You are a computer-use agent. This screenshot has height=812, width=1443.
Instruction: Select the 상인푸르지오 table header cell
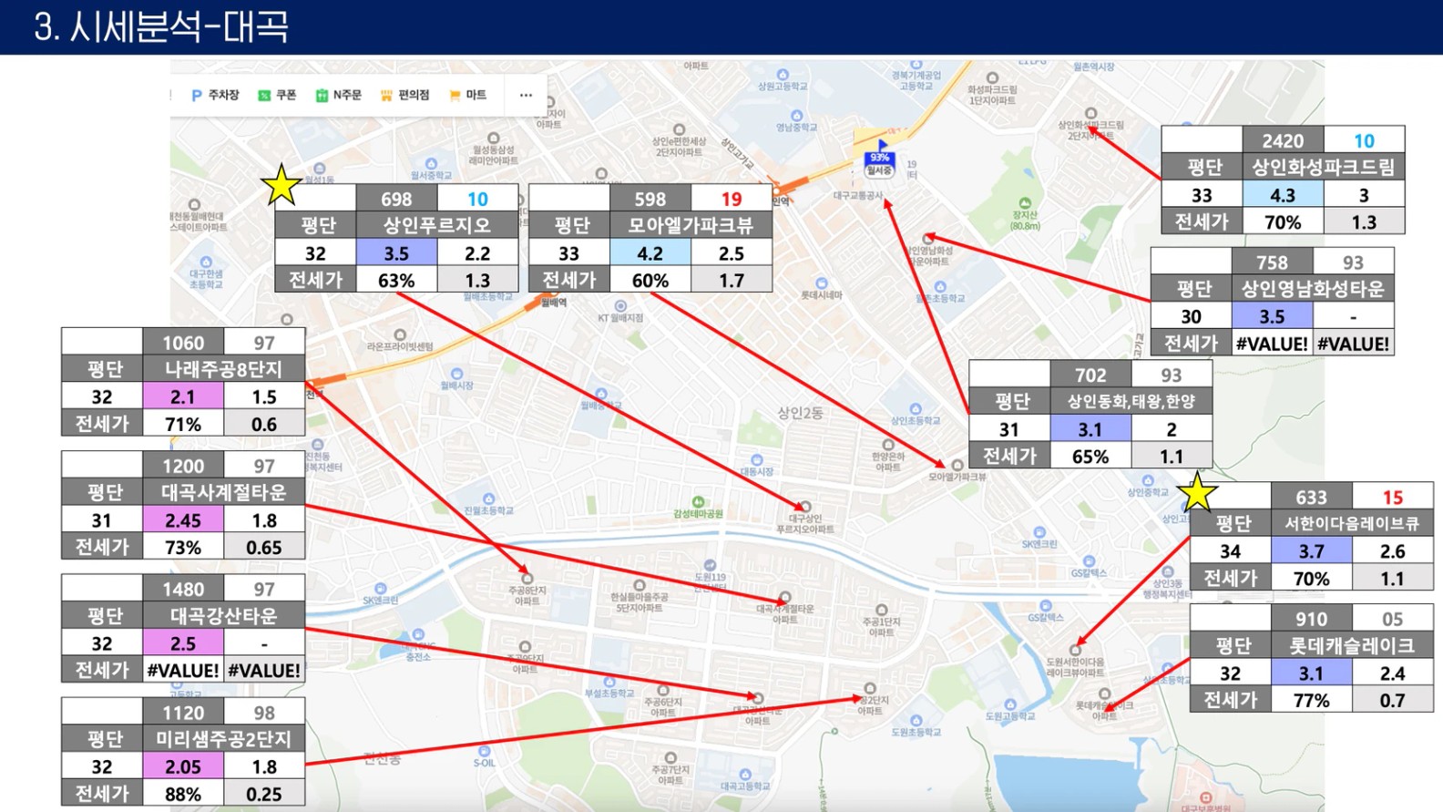click(436, 225)
